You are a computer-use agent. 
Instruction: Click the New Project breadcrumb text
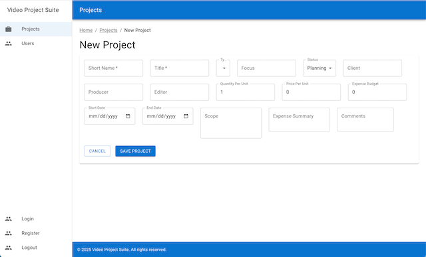click(138, 30)
